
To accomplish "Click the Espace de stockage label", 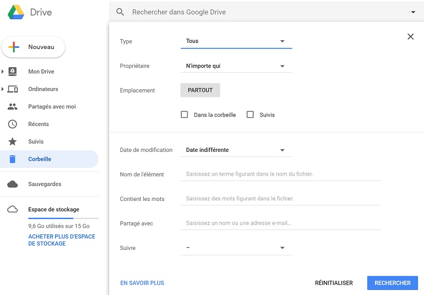I will (53, 209).
